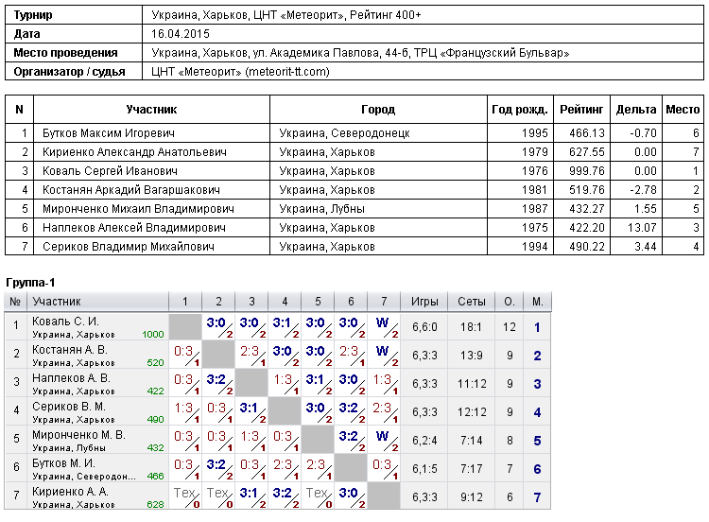Click the Игры column header
The width and height of the screenshot is (709, 522).
tap(424, 302)
